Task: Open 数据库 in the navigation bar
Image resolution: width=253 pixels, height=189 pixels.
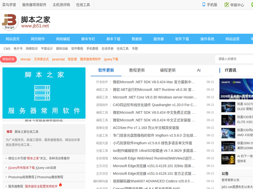Action: point(137,39)
